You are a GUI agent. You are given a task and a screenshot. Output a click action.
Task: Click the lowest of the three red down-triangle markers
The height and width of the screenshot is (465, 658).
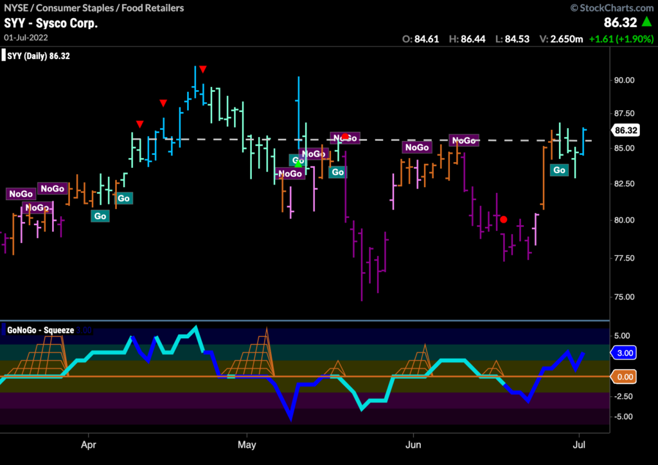coord(139,124)
